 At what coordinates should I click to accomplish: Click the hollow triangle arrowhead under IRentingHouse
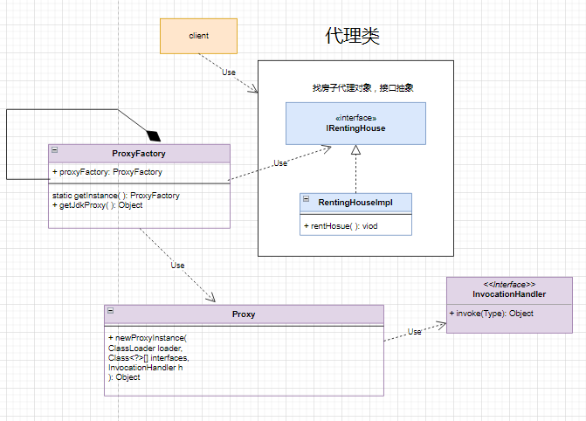click(355, 151)
